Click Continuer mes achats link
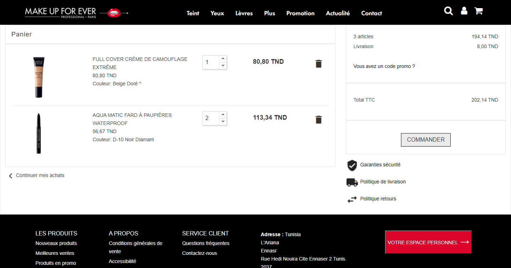The height and width of the screenshot is (268, 511). [x=40, y=176]
